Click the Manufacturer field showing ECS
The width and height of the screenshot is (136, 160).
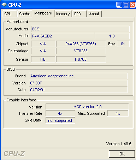80,29
